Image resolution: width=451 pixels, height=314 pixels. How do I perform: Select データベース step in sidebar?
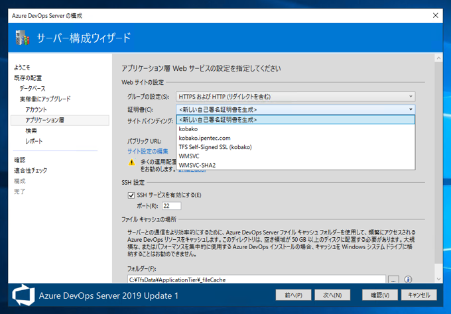[x=32, y=89]
